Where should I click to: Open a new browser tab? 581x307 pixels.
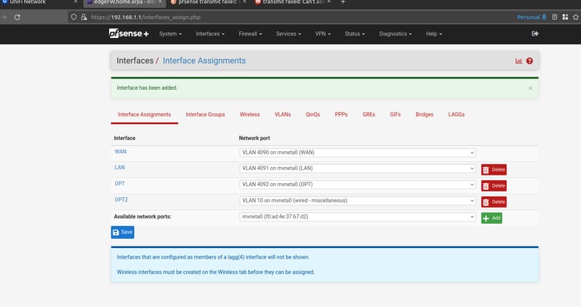click(343, 2)
